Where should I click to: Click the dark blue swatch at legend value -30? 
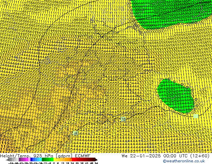(x=31, y=159)
